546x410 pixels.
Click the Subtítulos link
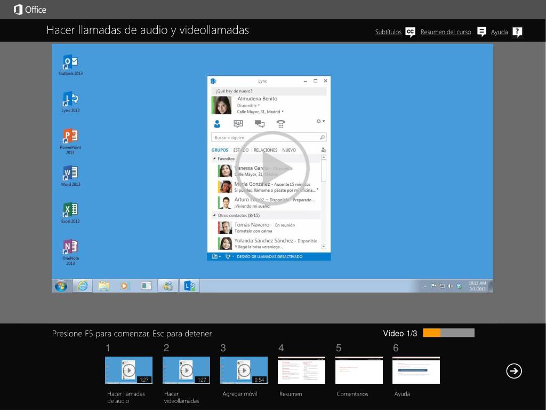click(388, 32)
